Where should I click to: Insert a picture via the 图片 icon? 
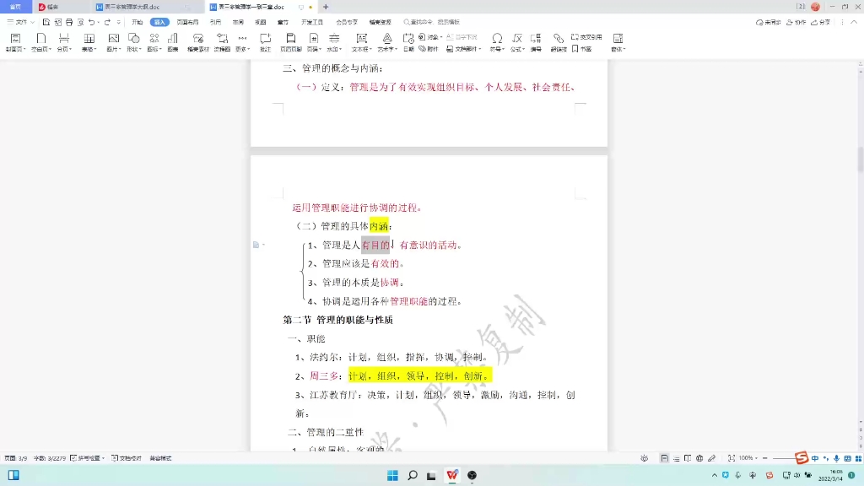[x=113, y=40]
